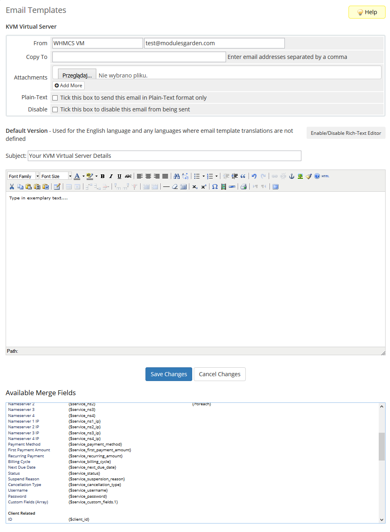Click Cancel Changes
390x532 pixels.
(220, 374)
